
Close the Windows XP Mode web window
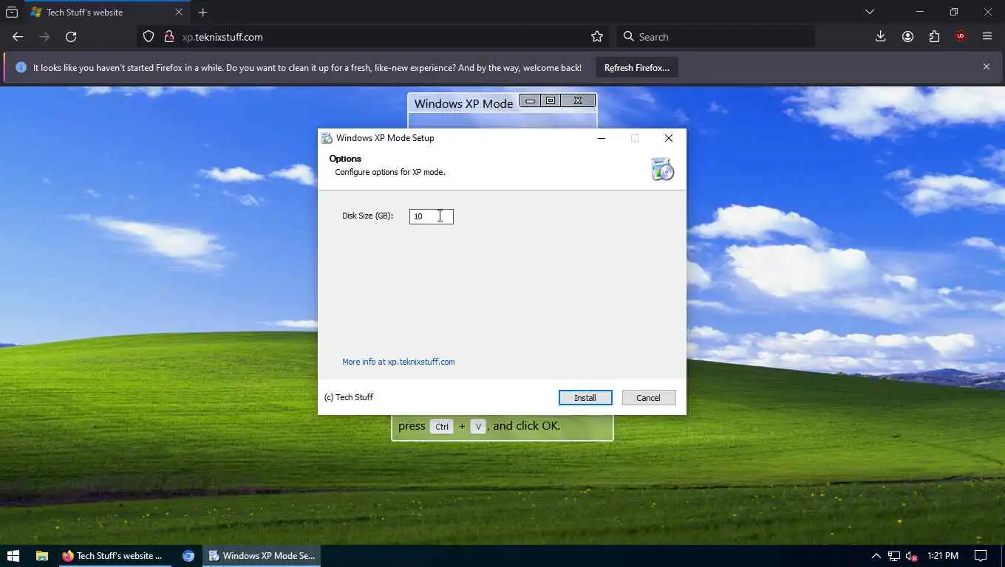578,100
